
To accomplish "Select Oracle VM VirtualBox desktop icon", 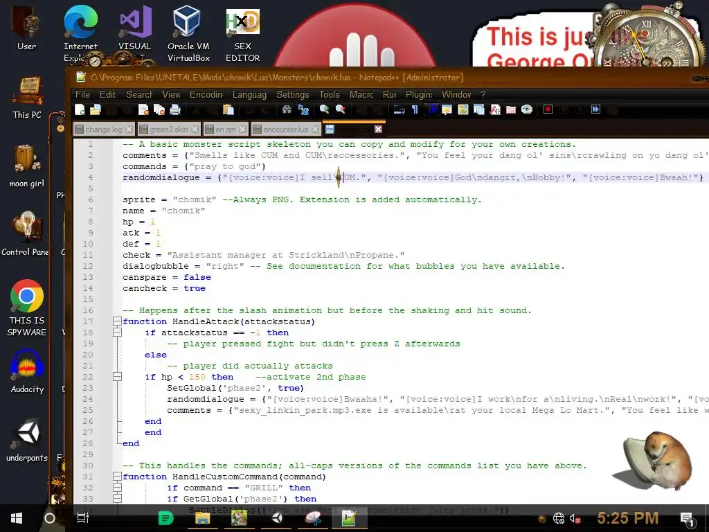I will 188,33.
